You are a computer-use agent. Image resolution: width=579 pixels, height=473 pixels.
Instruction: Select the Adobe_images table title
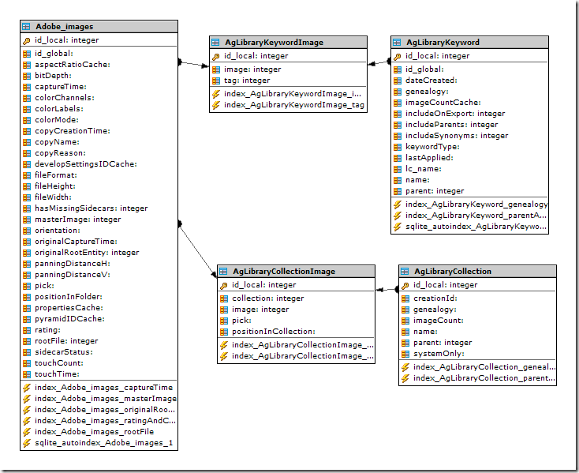click(x=64, y=27)
